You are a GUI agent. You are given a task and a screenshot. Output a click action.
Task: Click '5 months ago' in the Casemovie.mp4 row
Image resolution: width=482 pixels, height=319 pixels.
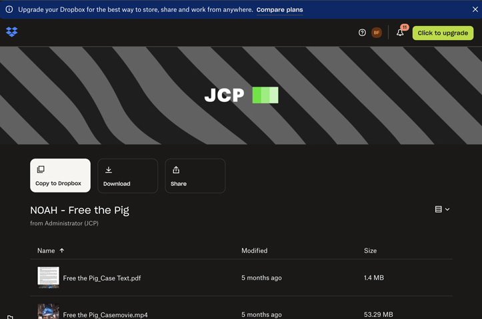(x=261, y=315)
